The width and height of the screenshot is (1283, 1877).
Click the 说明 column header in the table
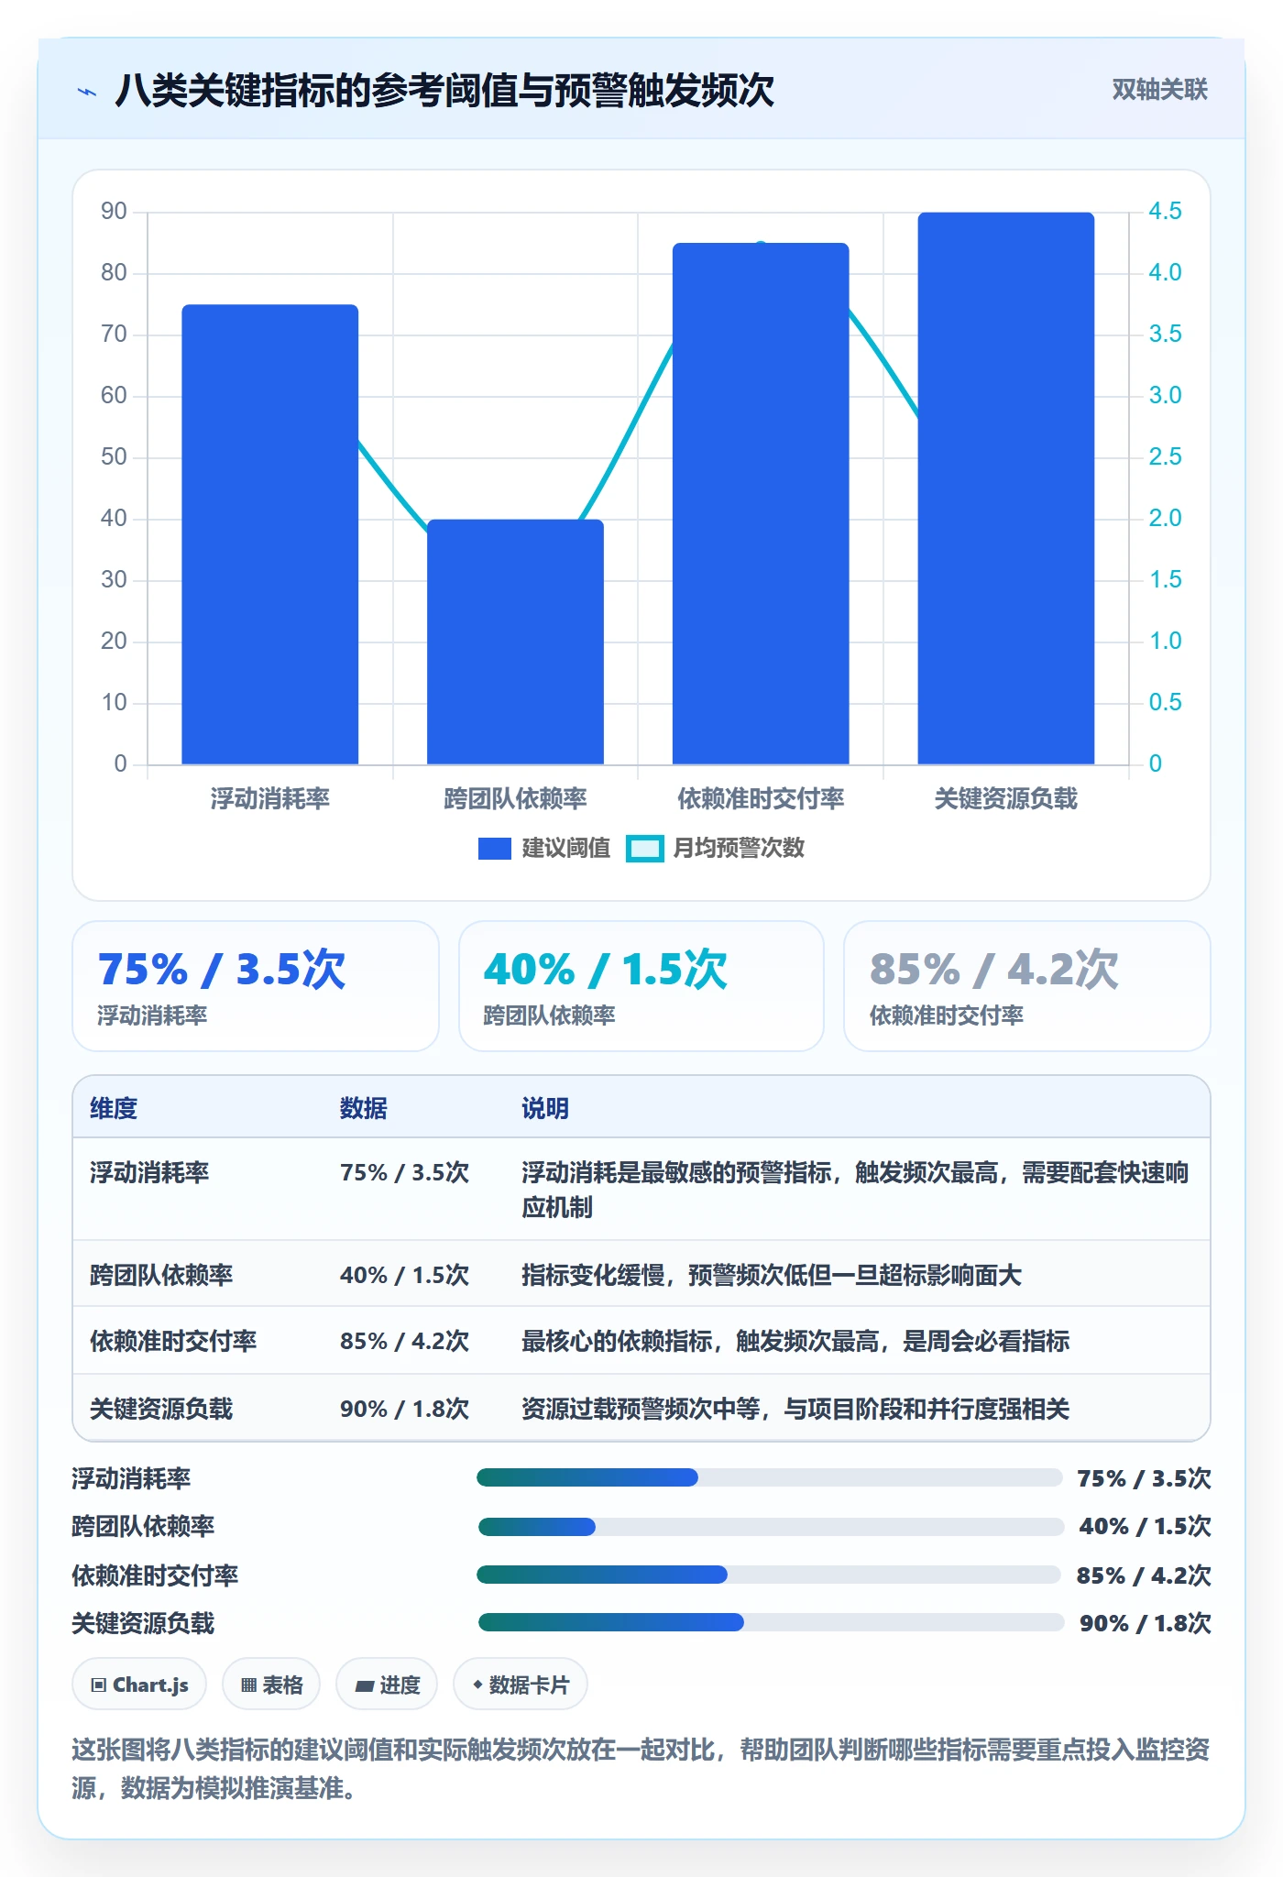click(545, 1109)
